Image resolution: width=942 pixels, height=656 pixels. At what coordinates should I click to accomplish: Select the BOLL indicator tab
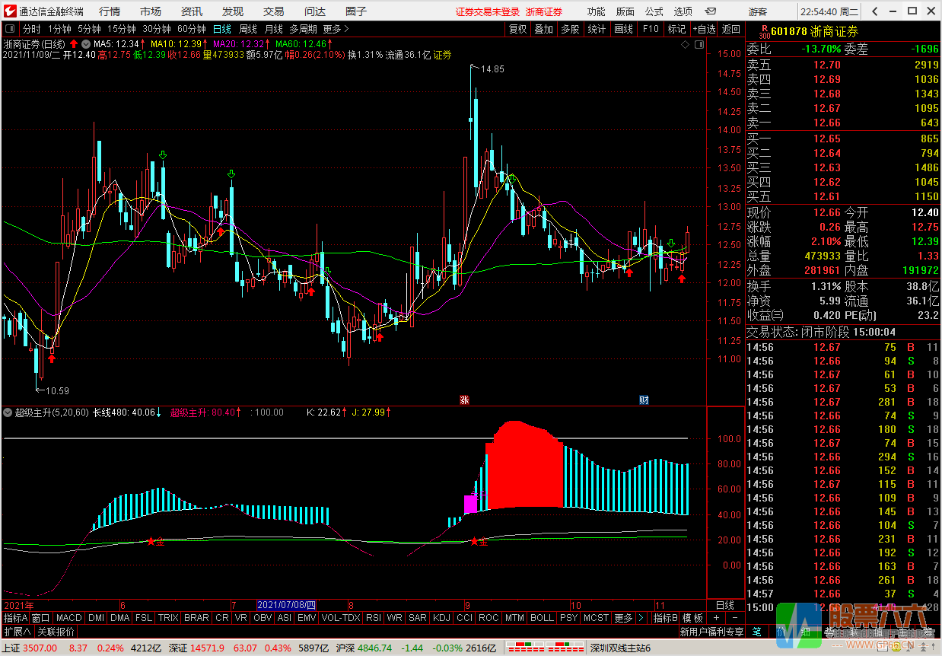tap(542, 618)
